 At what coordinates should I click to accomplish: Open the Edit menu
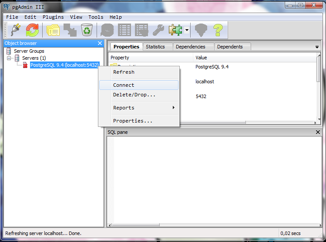coord(30,17)
